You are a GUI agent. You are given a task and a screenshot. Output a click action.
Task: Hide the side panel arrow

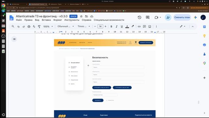[204, 113]
